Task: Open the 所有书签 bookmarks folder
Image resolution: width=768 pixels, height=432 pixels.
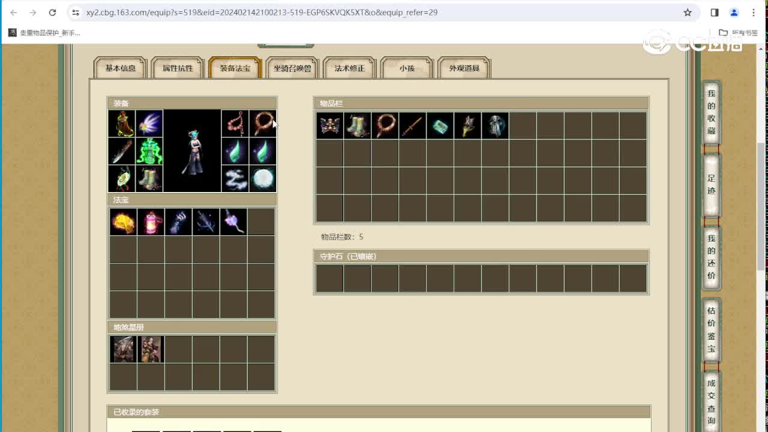Action: click(739, 33)
